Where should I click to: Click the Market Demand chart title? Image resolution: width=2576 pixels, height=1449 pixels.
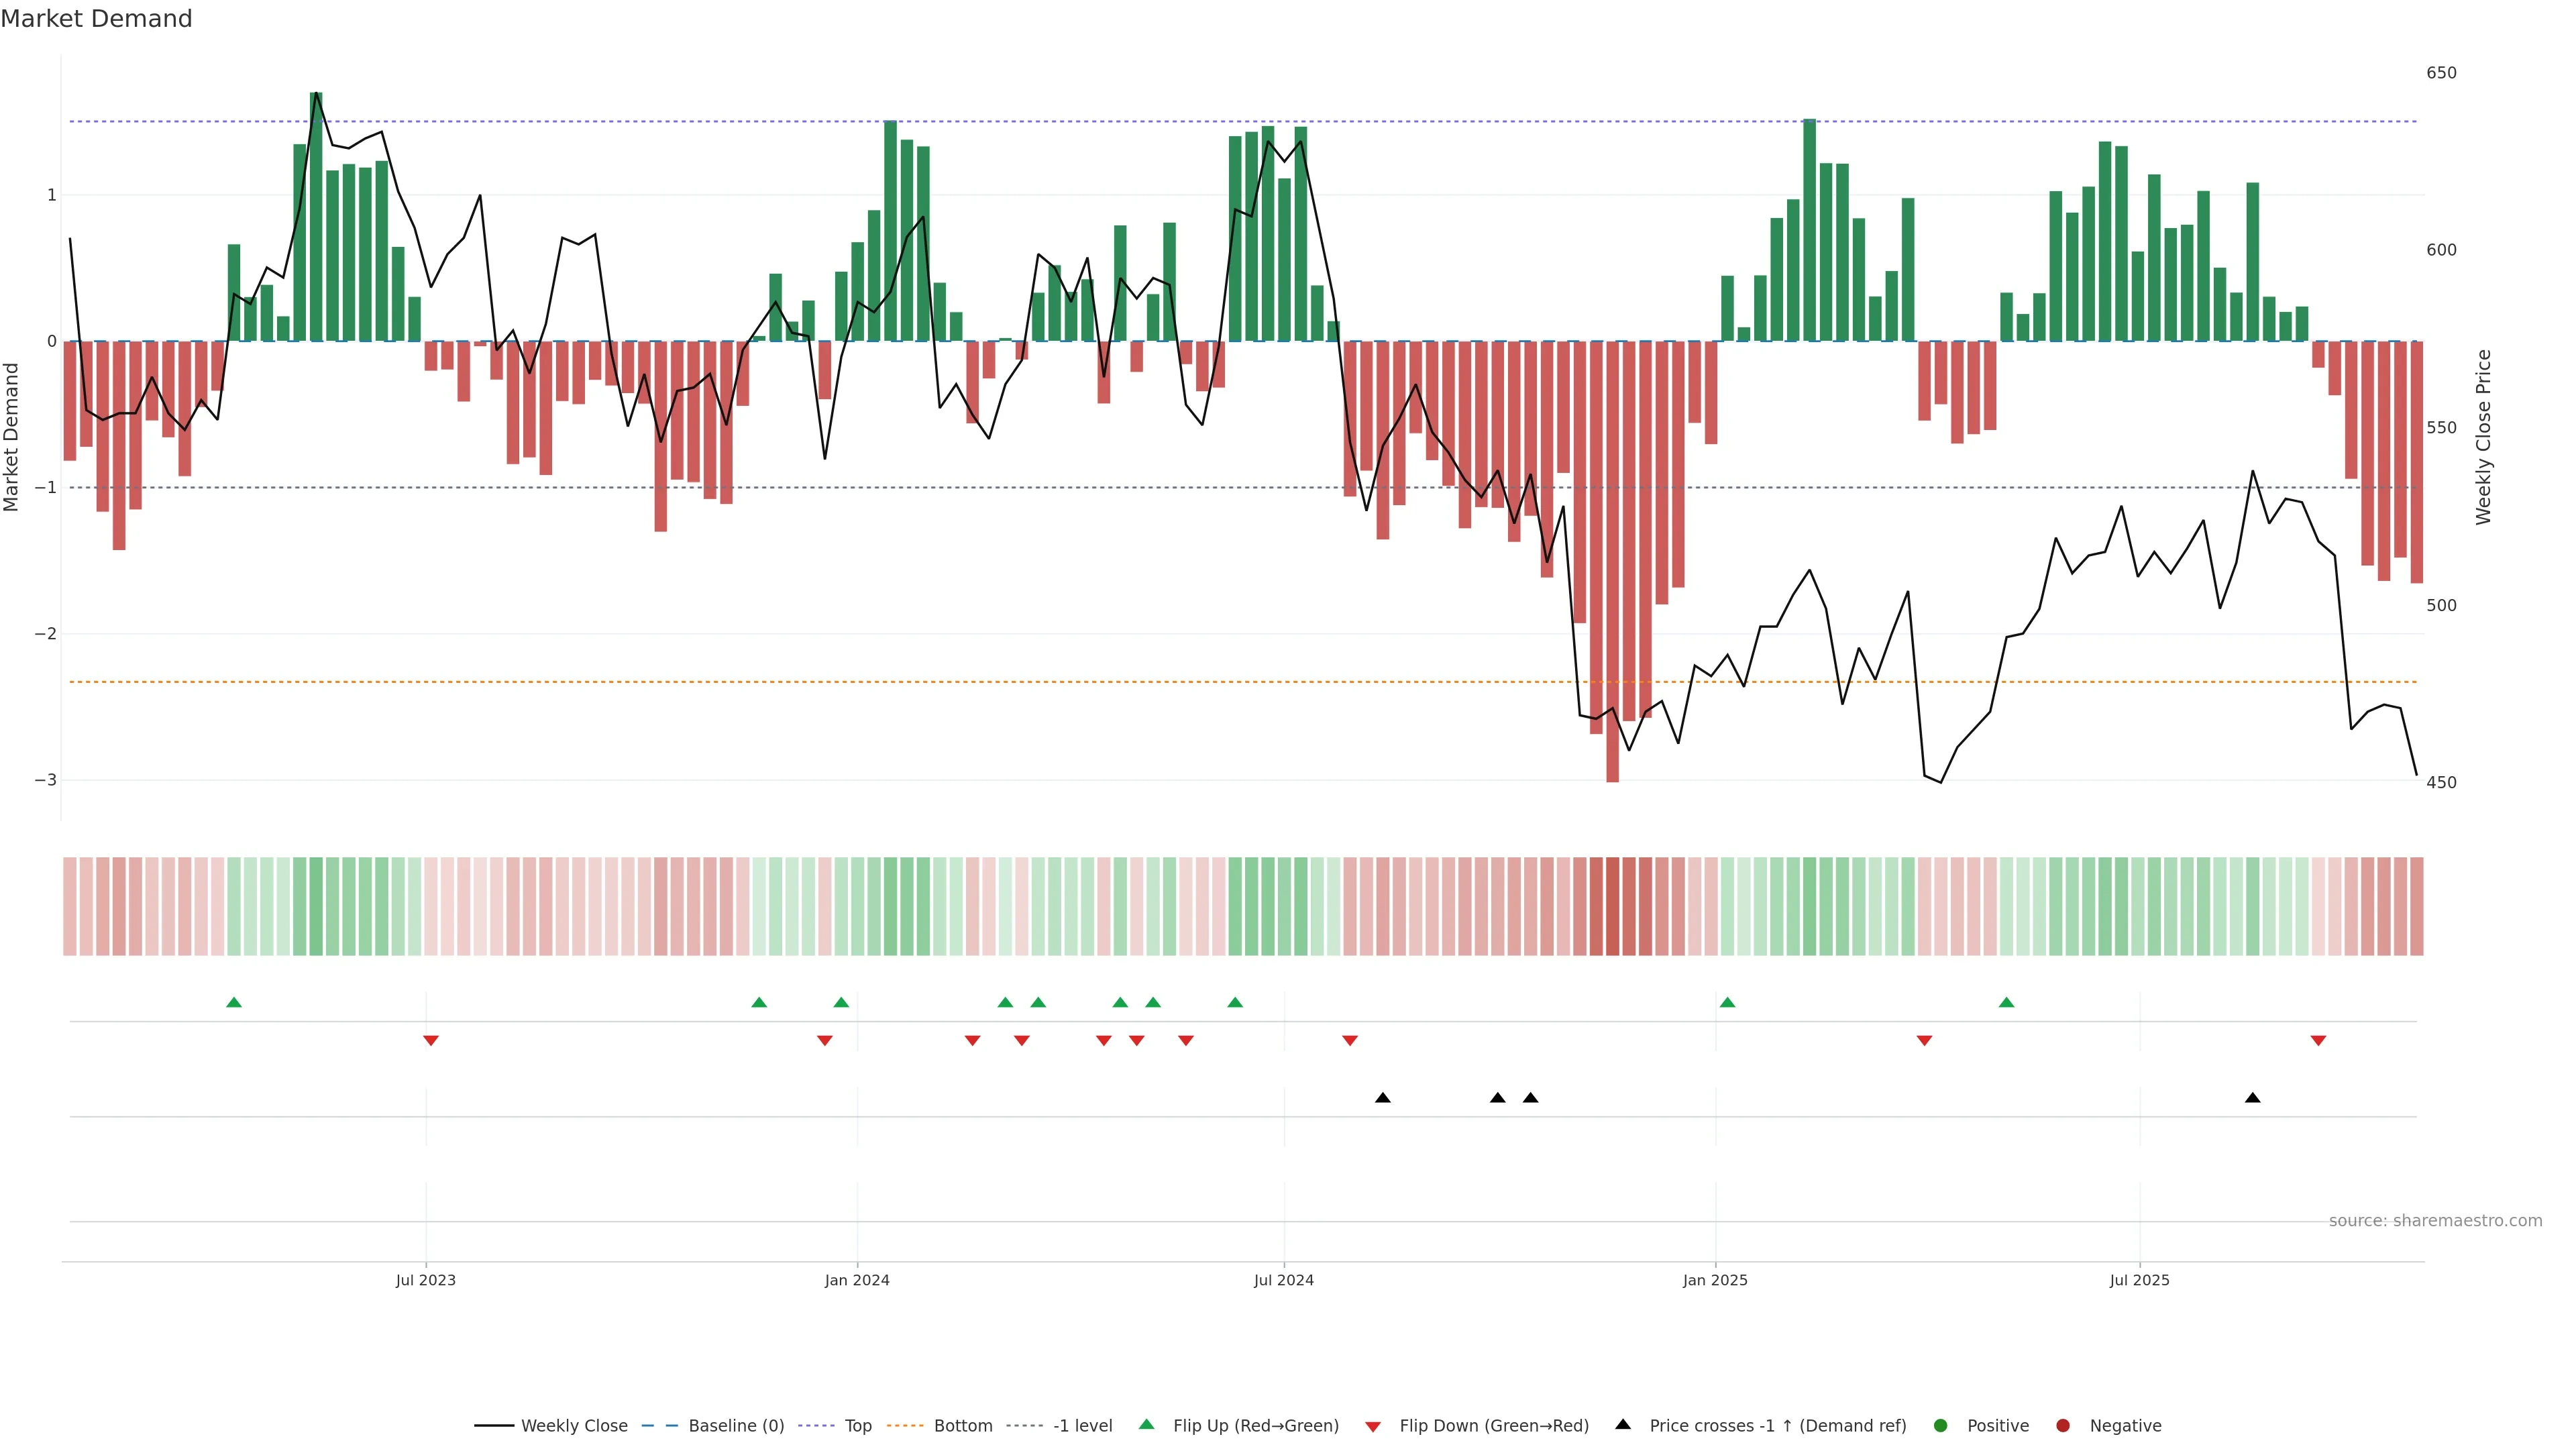96,19
